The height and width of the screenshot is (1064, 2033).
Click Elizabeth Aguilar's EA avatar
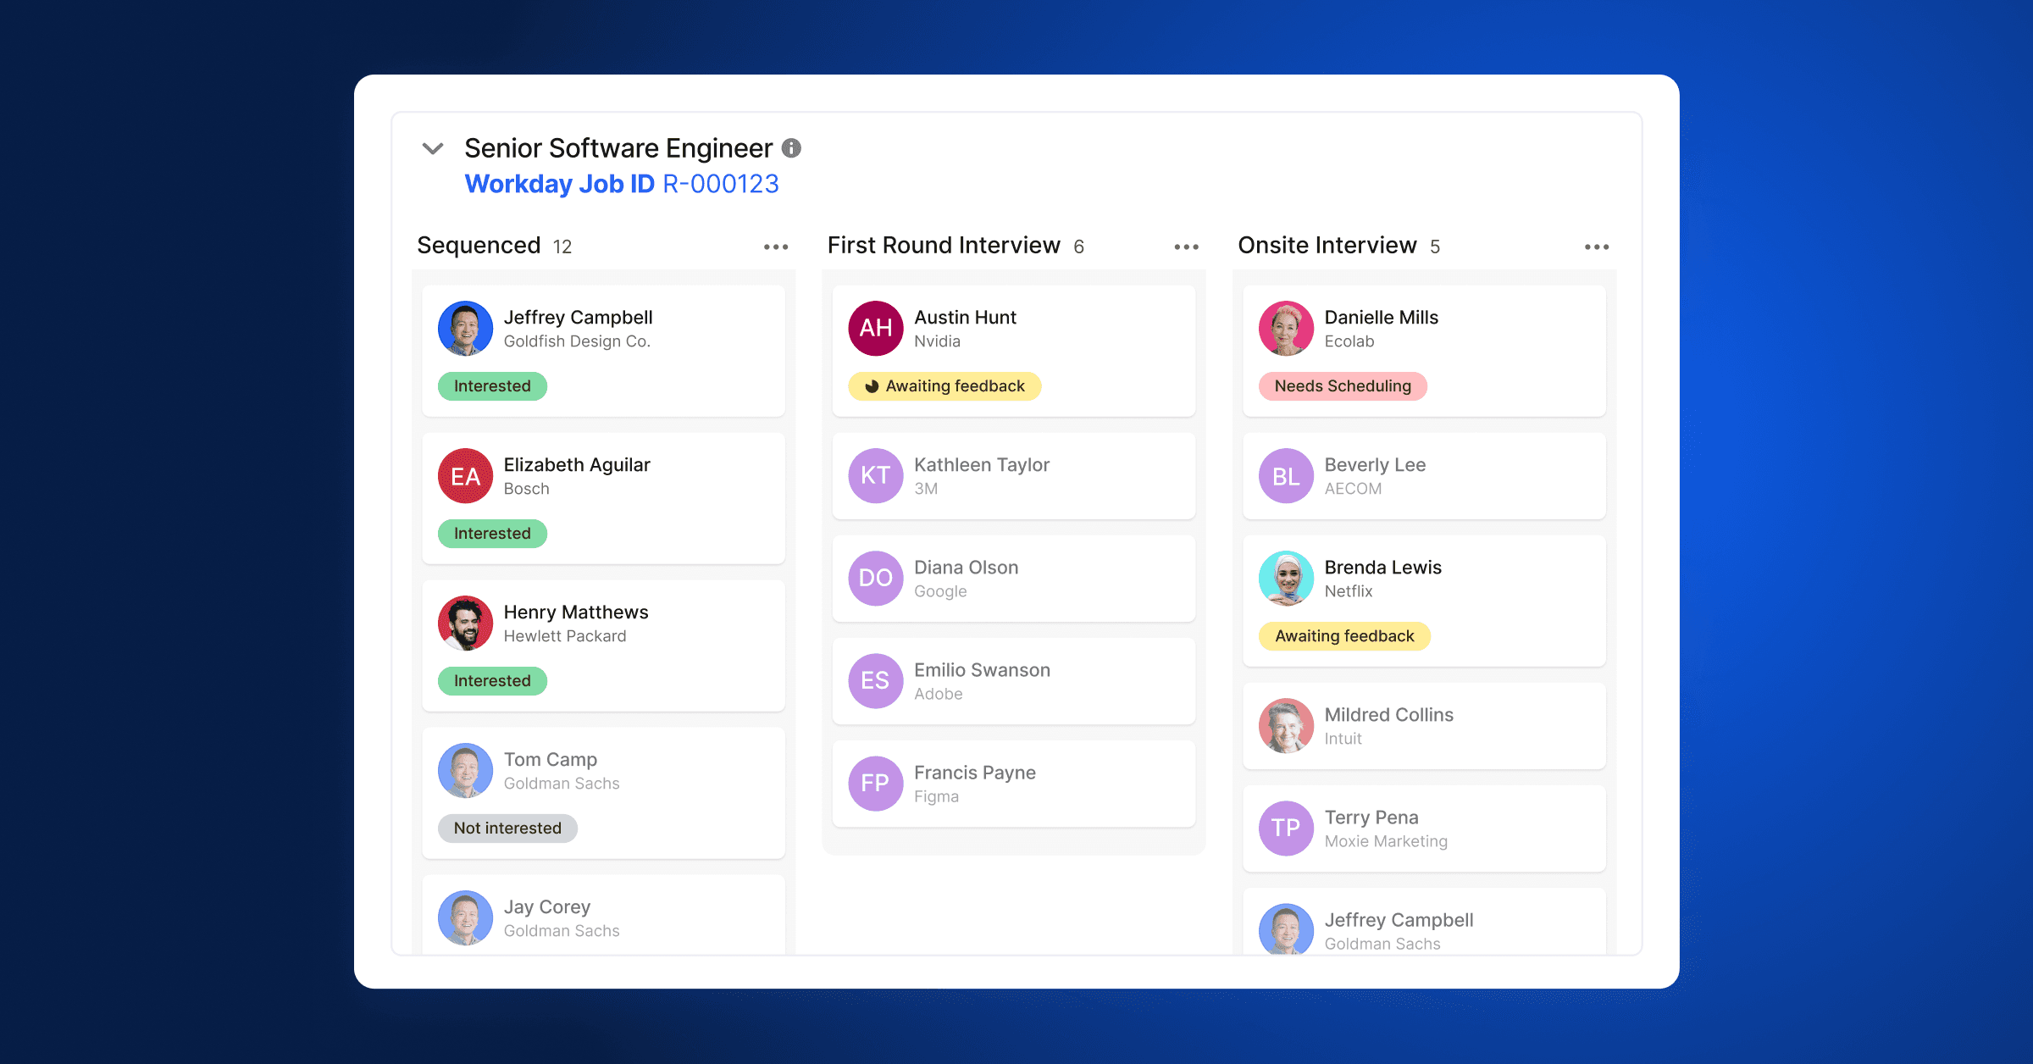tap(464, 475)
